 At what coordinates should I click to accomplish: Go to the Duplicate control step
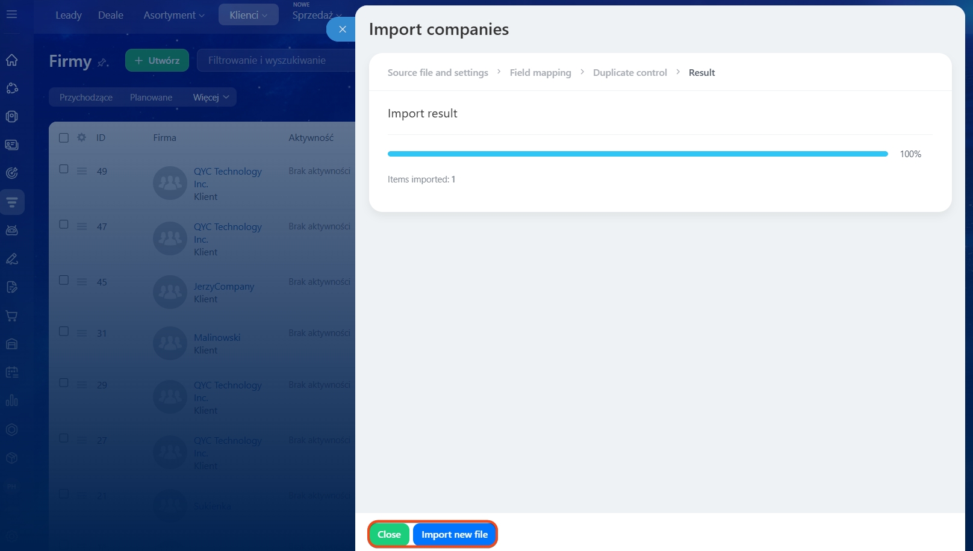pyautogui.click(x=630, y=72)
